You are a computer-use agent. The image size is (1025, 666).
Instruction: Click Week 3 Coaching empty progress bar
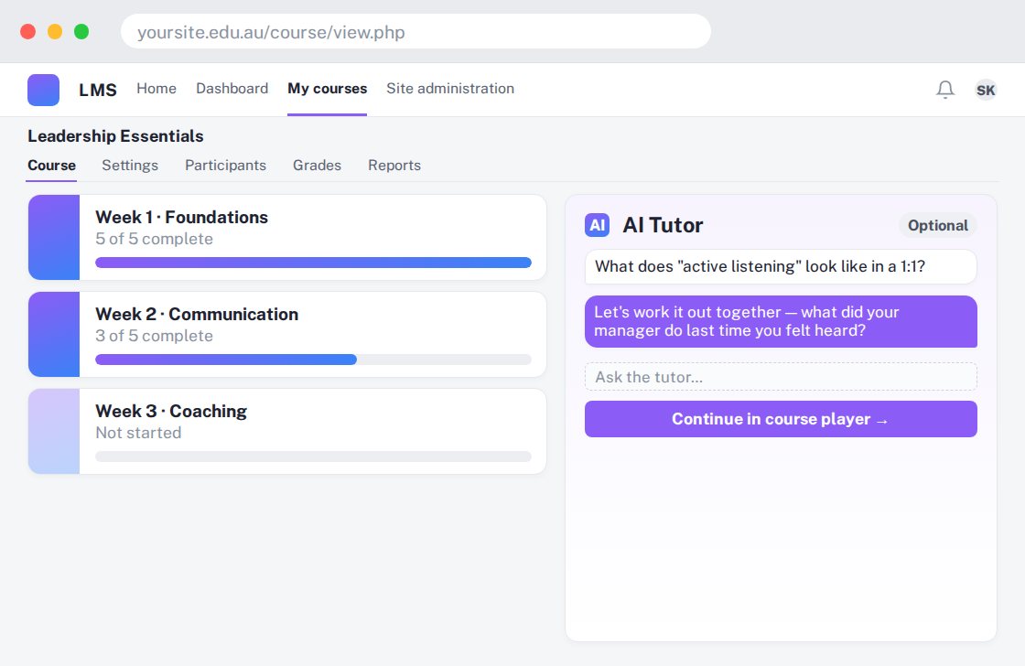313,457
